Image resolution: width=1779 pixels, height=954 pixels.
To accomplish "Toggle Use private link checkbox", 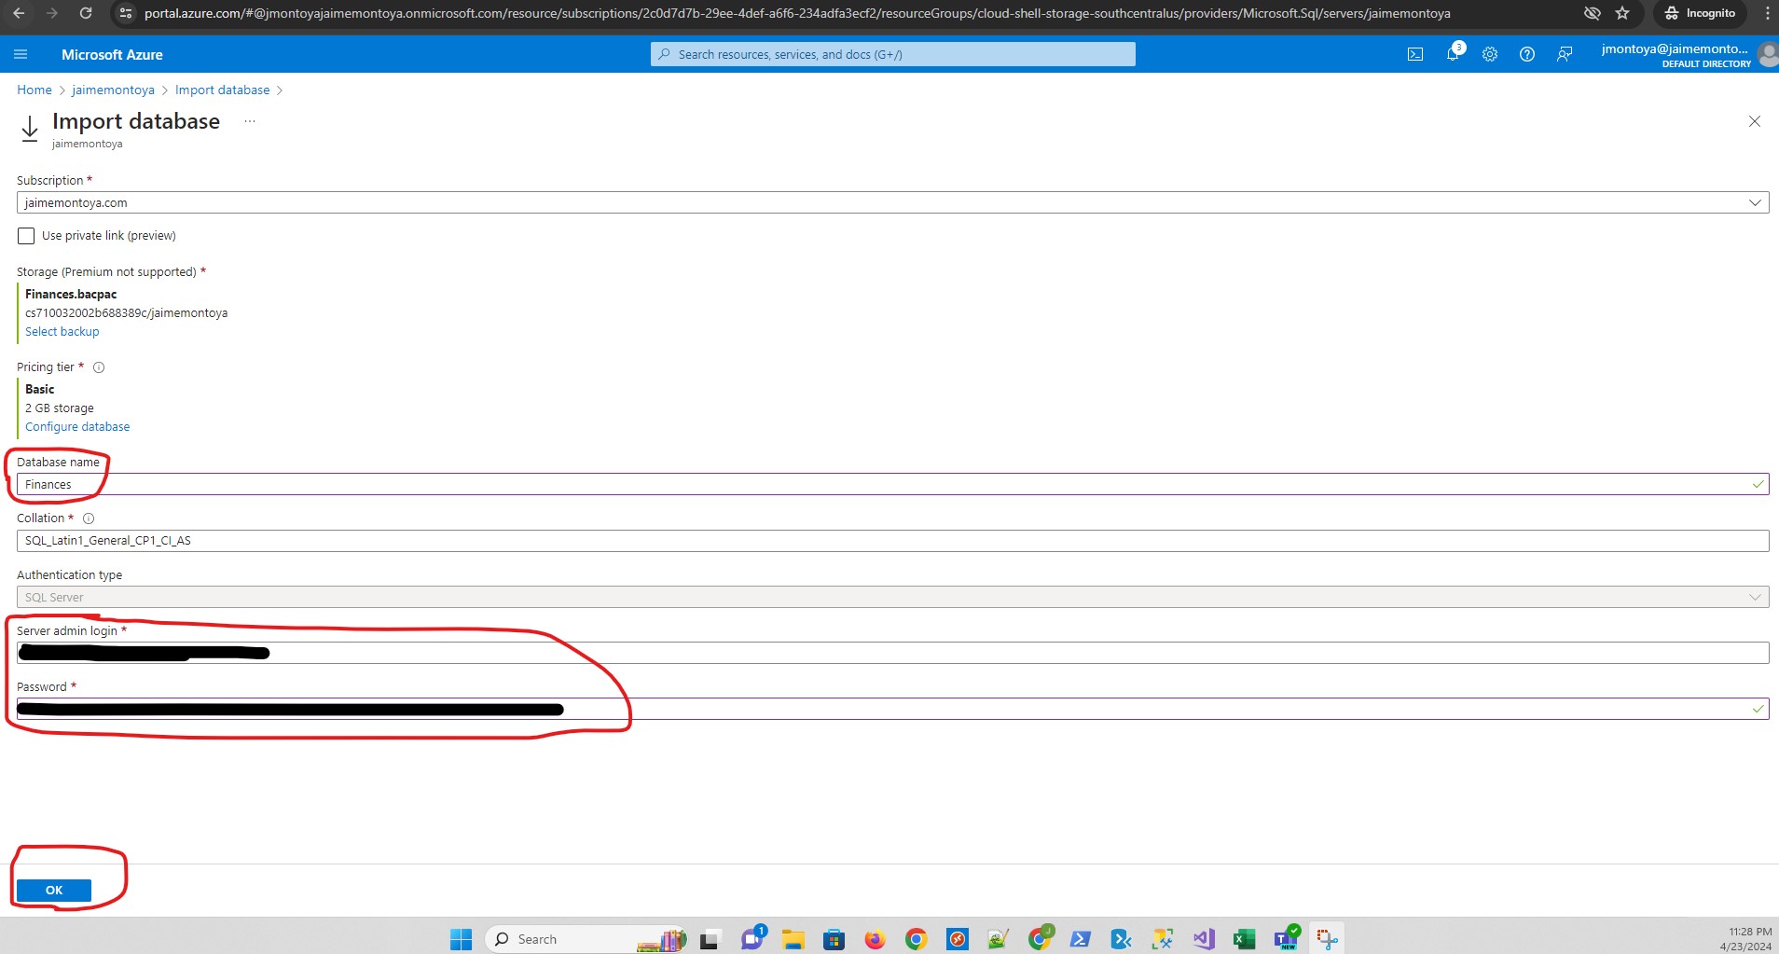I will 26,236.
